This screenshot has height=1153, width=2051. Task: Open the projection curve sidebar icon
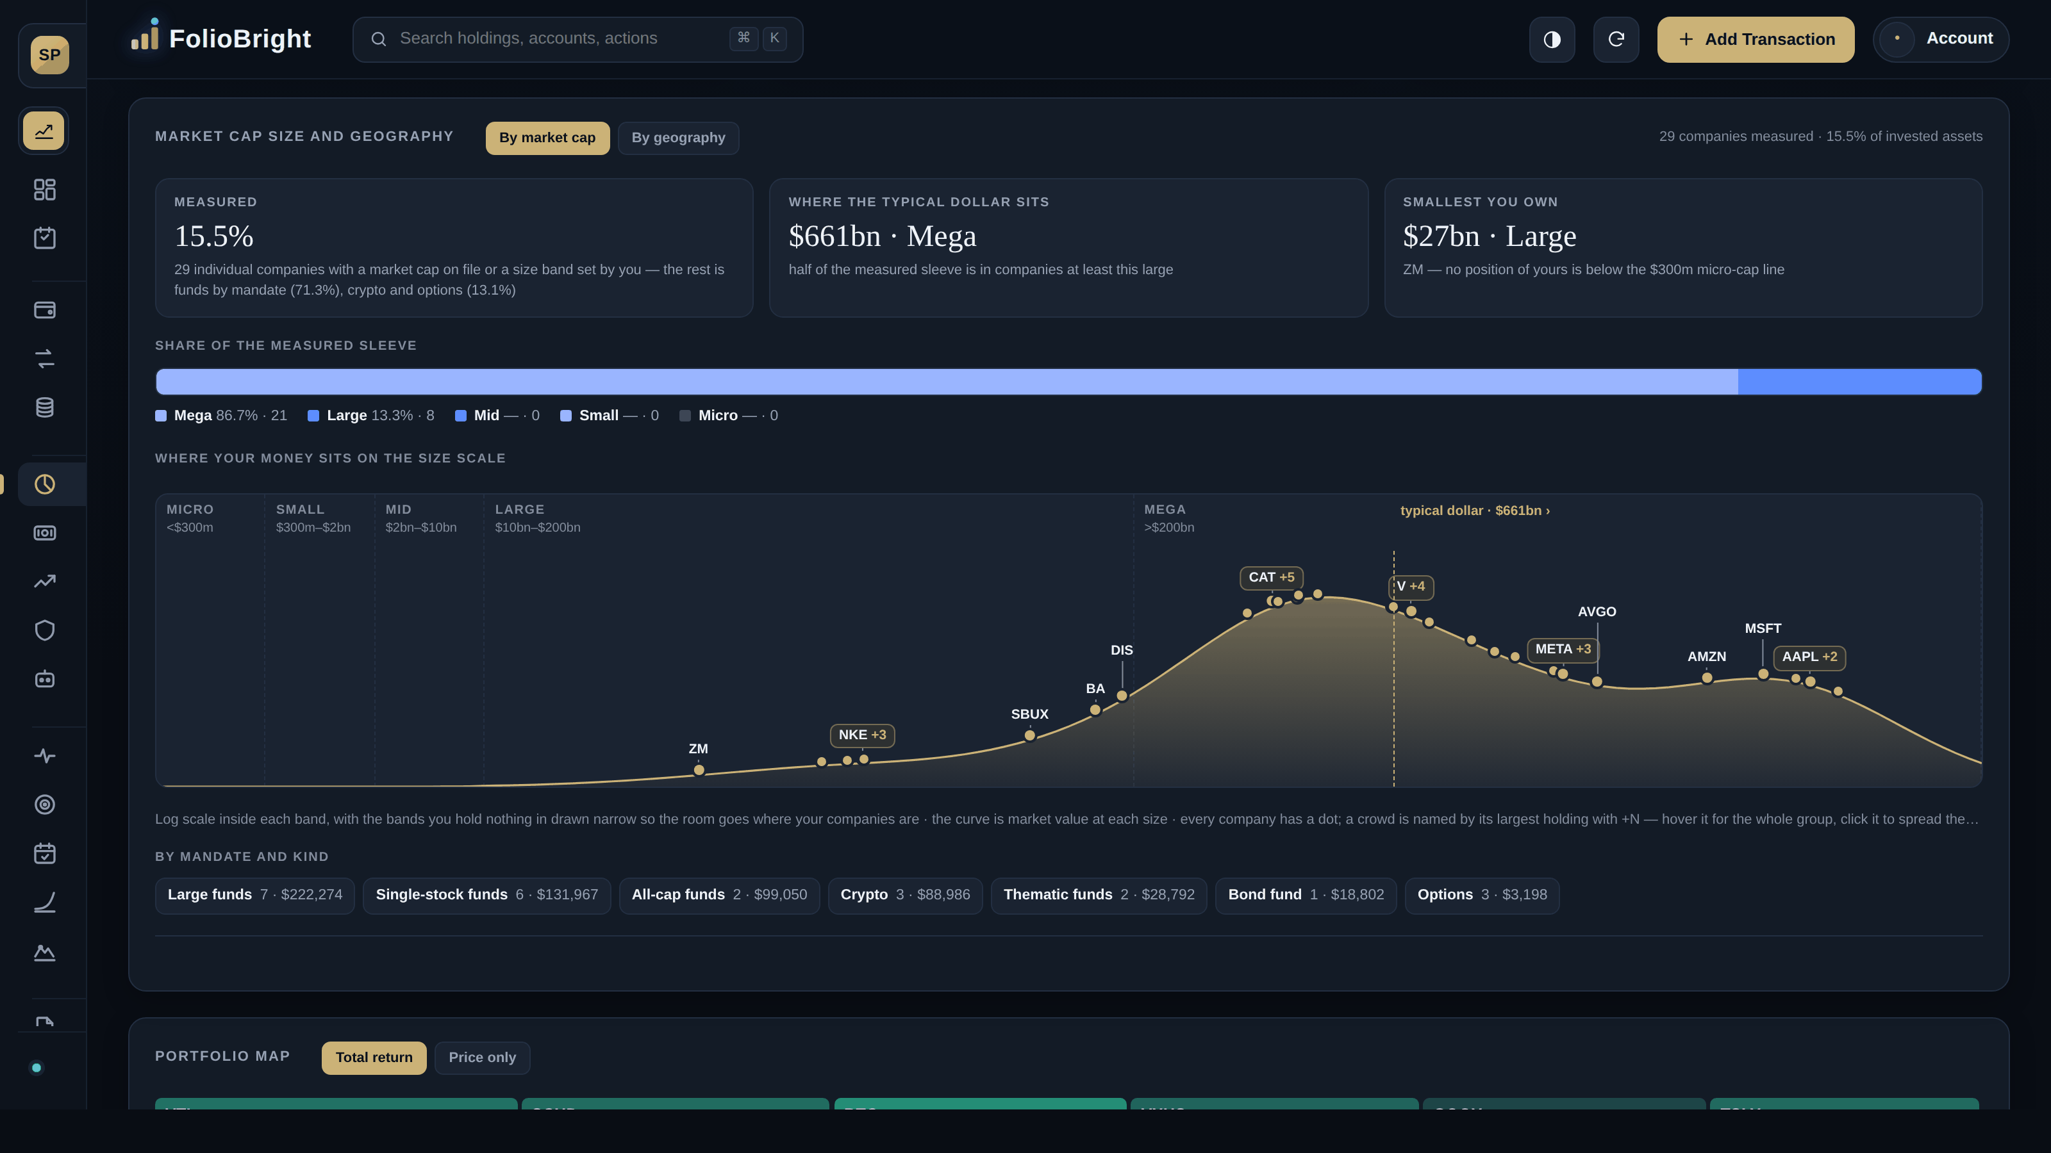pyautogui.click(x=45, y=903)
